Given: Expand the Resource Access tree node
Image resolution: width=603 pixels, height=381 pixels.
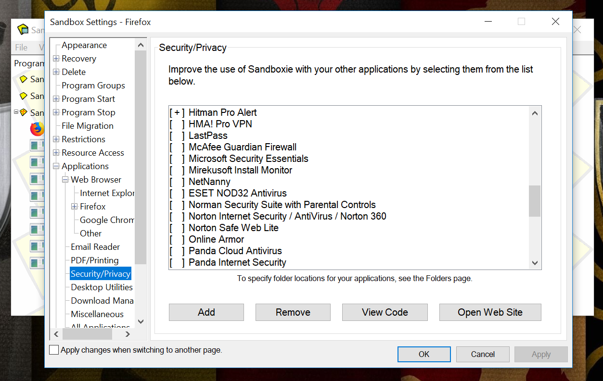Looking at the screenshot, I should click(56, 153).
